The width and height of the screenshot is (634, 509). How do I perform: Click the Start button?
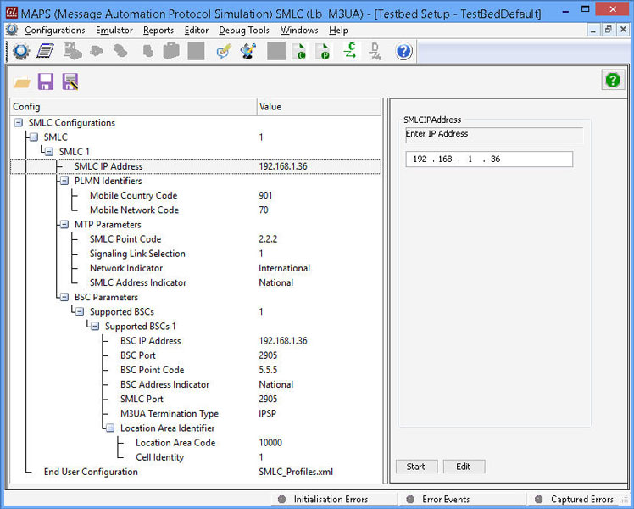pos(416,467)
